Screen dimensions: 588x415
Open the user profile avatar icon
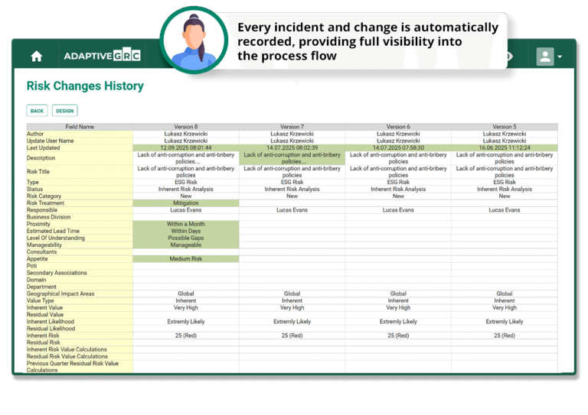pyautogui.click(x=545, y=57)
